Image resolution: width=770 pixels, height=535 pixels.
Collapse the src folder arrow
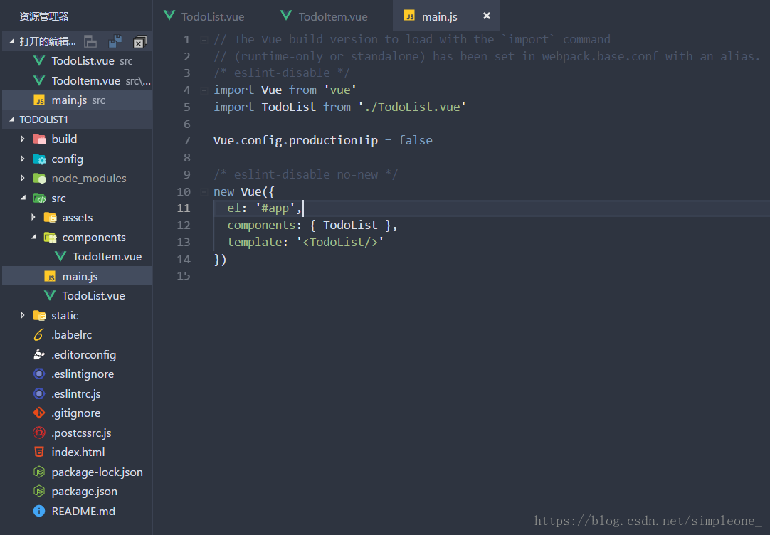[23, 198]
